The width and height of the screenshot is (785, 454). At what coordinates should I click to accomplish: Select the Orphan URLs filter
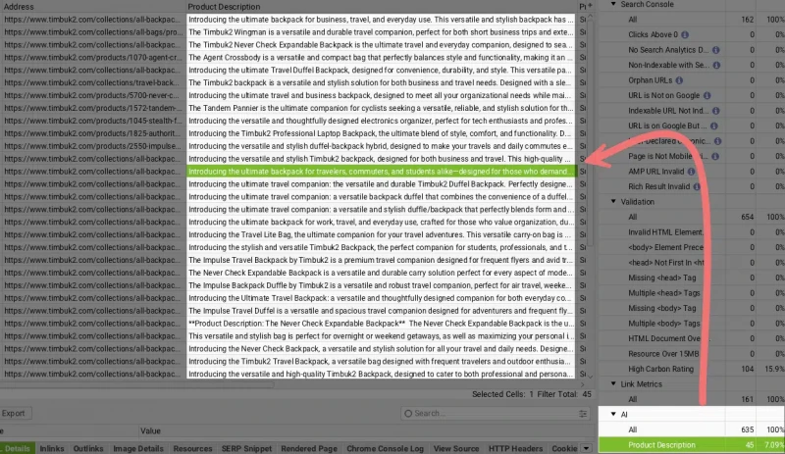(x=692, y=80)
